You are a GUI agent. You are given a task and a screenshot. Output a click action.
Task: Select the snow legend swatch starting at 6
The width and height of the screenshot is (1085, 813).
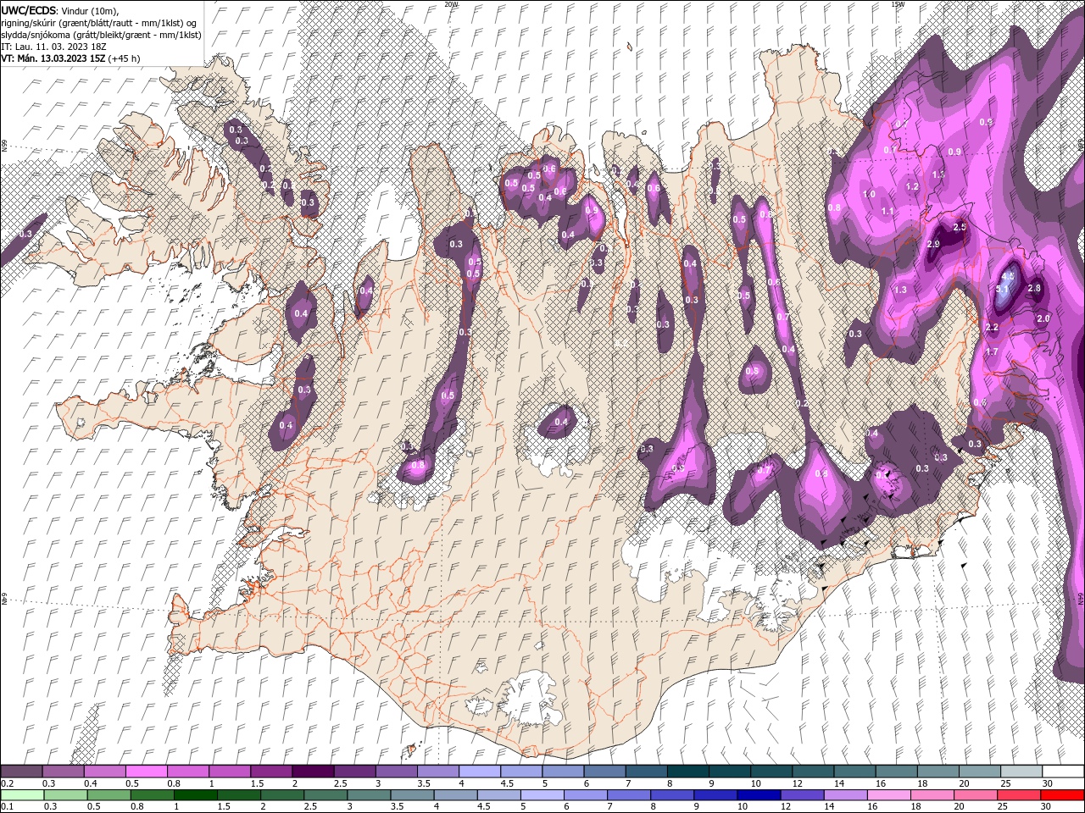pos(604,772)
